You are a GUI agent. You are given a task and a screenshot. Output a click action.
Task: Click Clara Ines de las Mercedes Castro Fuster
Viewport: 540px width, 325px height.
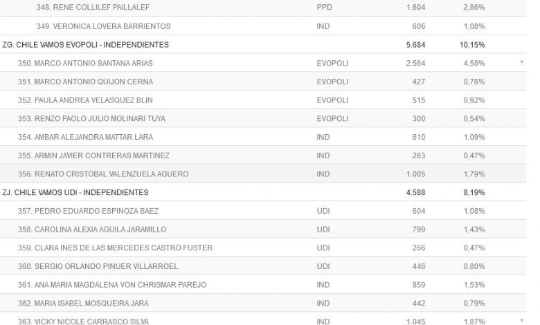click(x=114, y=248)
